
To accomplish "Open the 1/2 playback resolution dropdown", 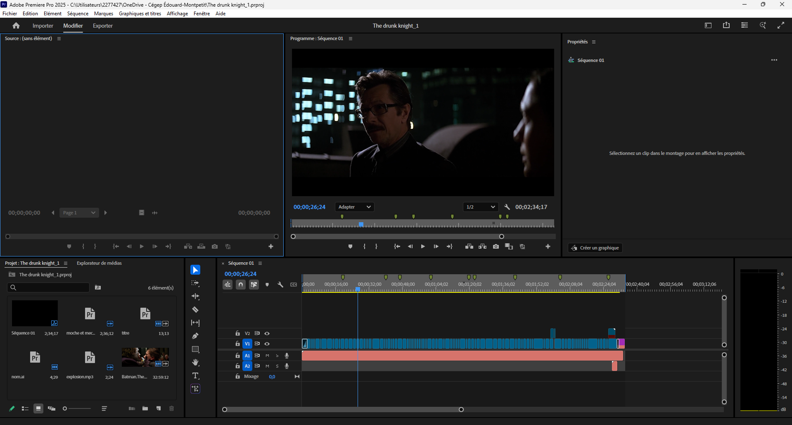I will pos(480,207).
